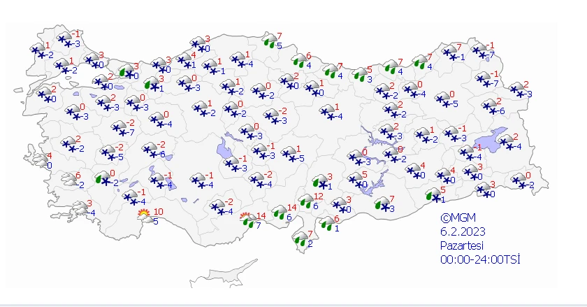This screenshot has height=307, width=587.
Task: Open the cloudy icon labeled 3 and -4
Action: pos(80,208)
